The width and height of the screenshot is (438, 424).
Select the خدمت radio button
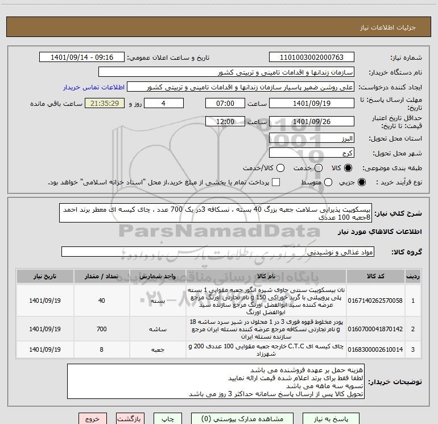tap(319, 168)
